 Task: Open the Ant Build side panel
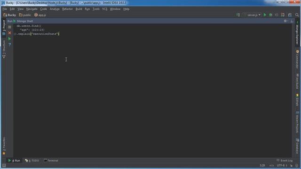click(297, 81)
